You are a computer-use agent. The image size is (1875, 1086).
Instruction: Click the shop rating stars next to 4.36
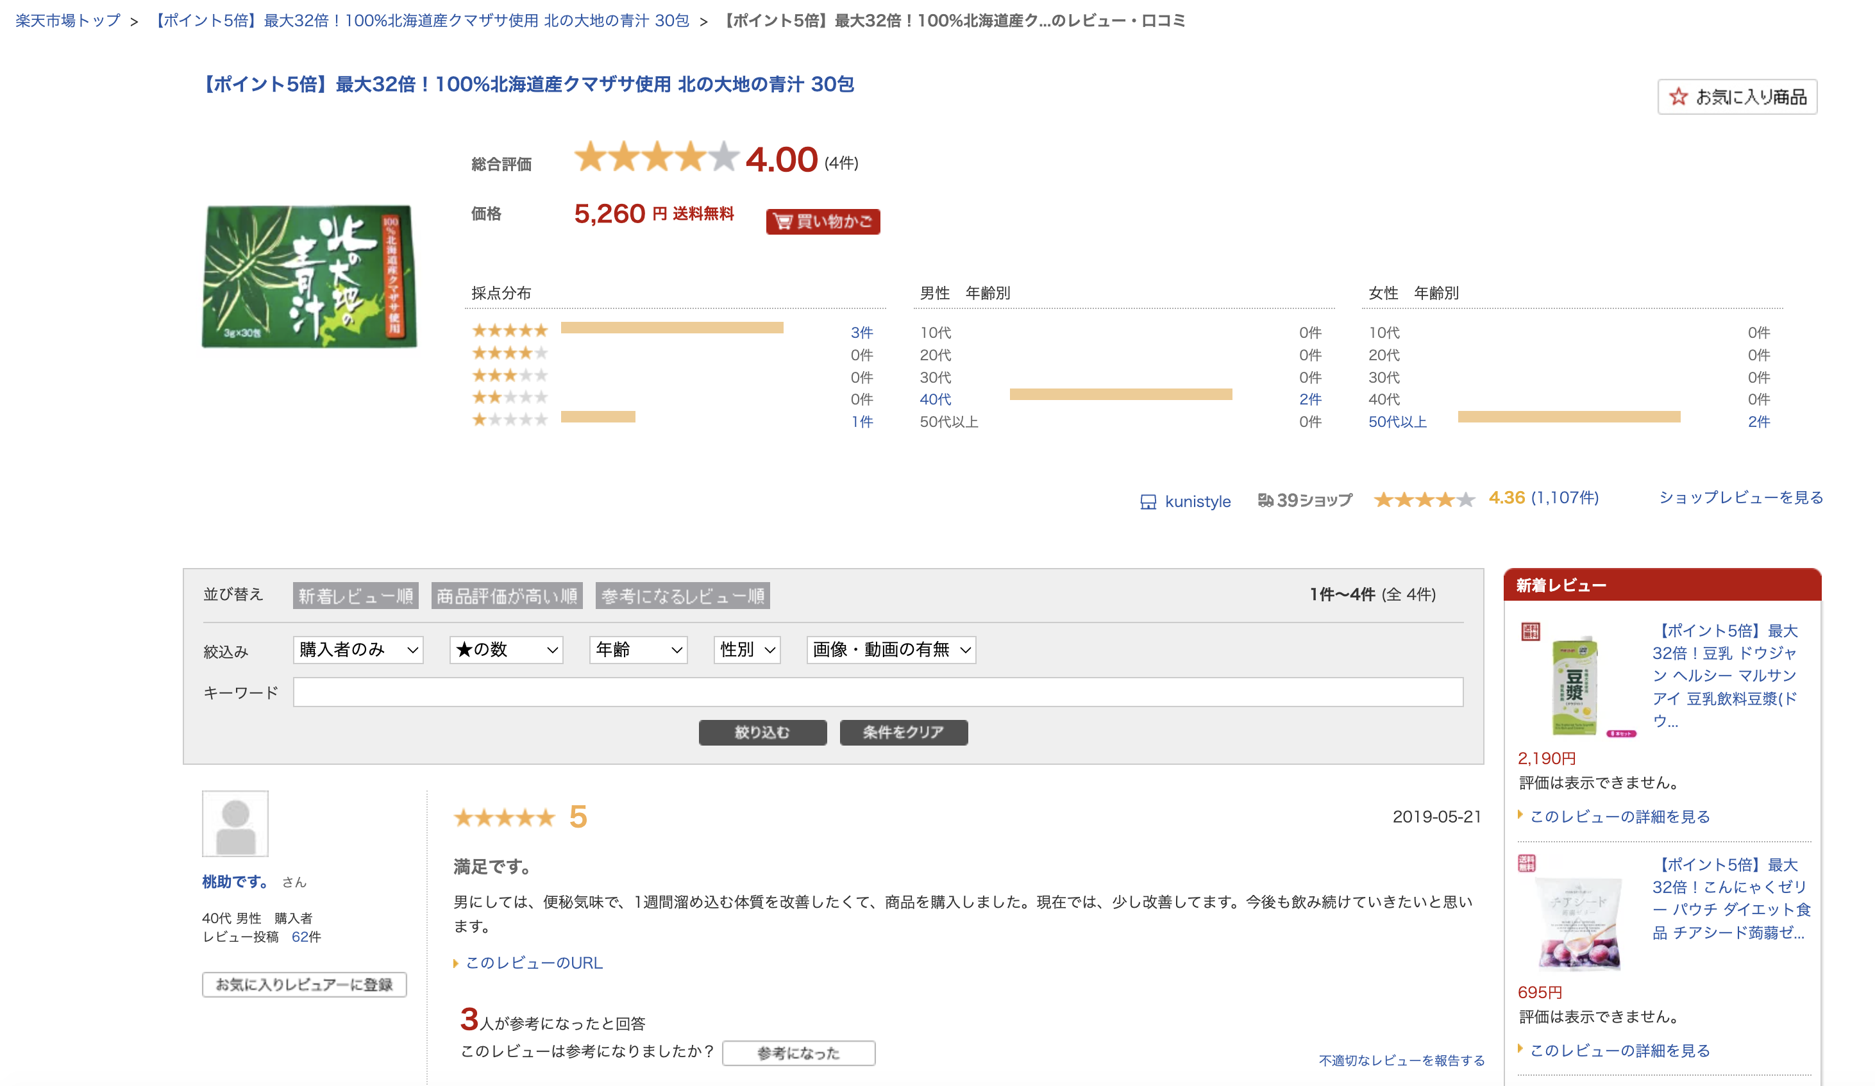point(1424,499)
